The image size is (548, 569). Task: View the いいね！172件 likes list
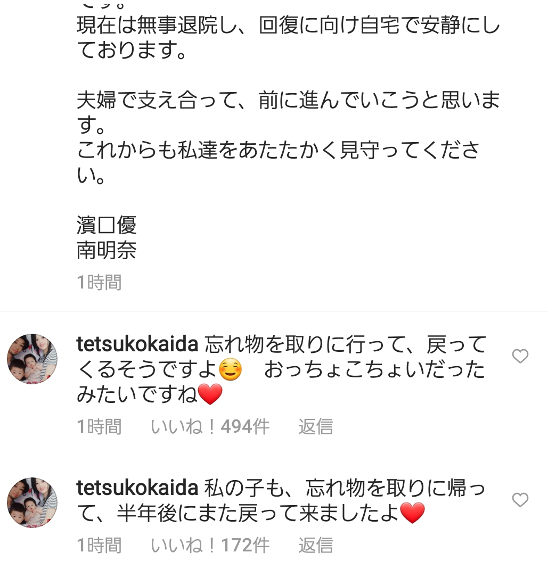coord(210,545)
